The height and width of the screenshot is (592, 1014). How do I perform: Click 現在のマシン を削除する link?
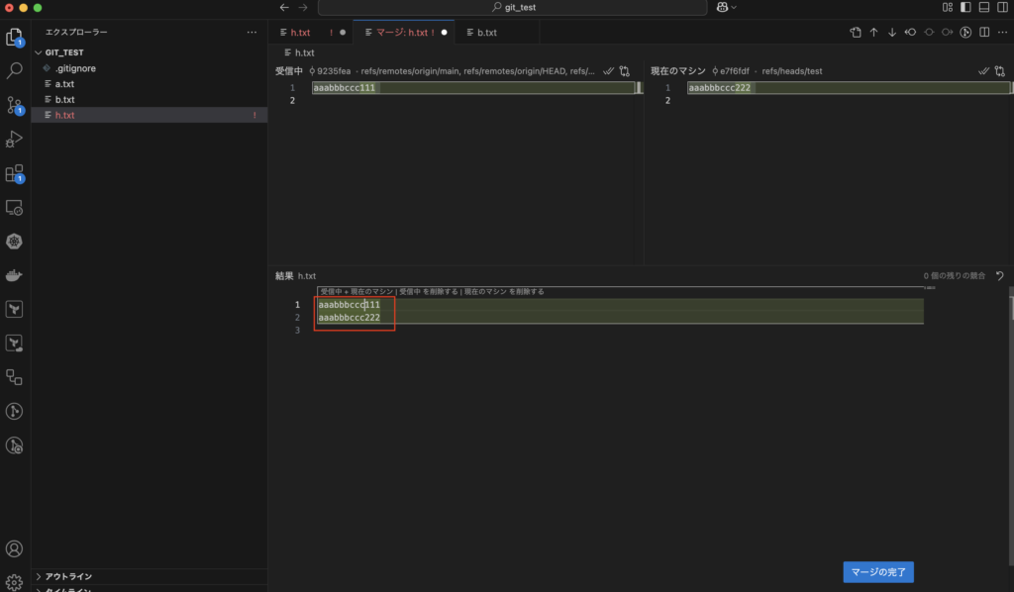pos(504,291)
